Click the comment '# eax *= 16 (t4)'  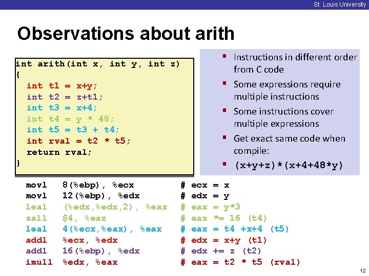pos(223,218)
